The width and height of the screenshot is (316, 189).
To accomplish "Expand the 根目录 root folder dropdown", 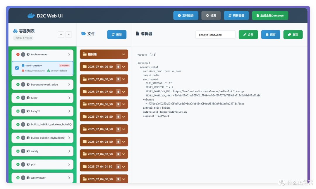I will [x=123, y=54].
